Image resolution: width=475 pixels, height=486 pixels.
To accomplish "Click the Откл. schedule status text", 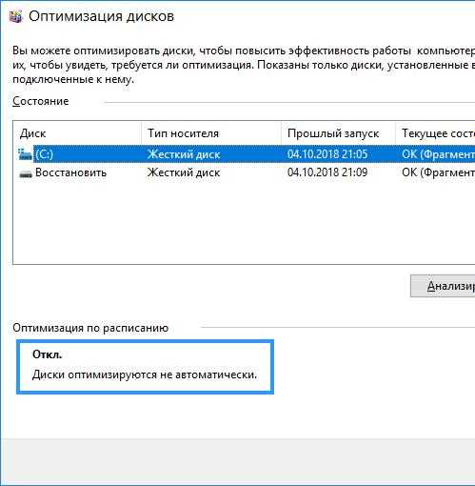I will click(x=48, y=354).
